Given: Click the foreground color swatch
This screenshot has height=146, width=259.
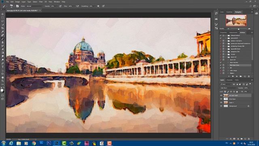Looking at the screenshot, I should pos(2,90).
